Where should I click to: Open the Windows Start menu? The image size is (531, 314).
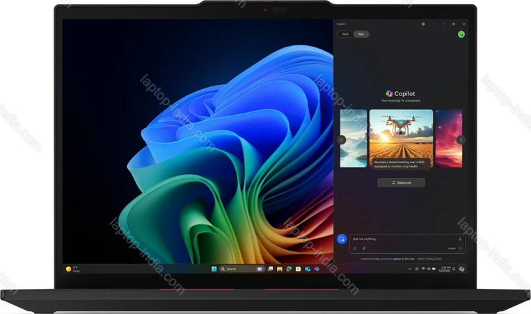tap(213, 269)
